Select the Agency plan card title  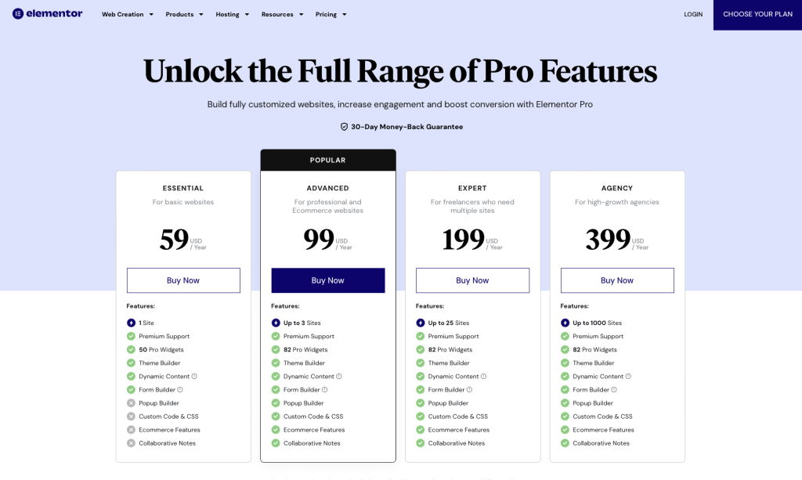(617, 188)
